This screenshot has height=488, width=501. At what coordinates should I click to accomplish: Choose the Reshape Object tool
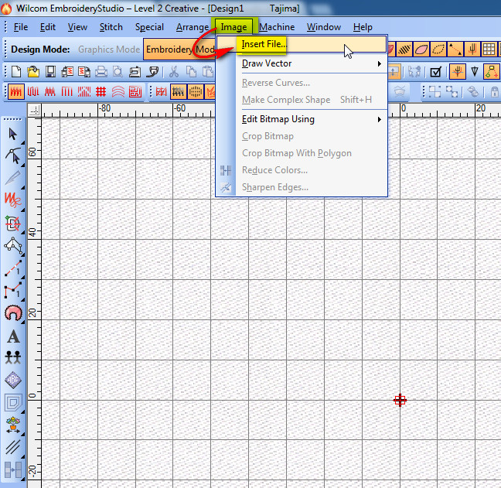[13, 156]
